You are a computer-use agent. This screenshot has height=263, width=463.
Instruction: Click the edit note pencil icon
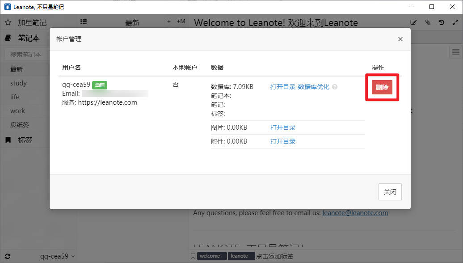point(413,22)
